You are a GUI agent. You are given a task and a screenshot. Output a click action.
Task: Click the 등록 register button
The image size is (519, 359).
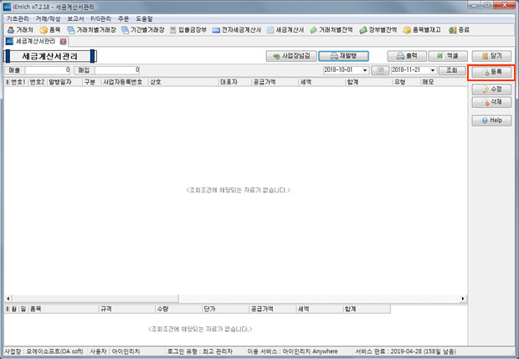click(491, 74)
